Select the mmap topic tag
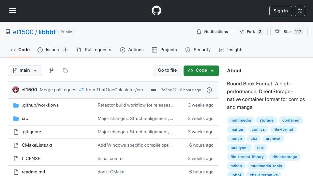Screen dimensions: 313x176 (x=236, y=139)
